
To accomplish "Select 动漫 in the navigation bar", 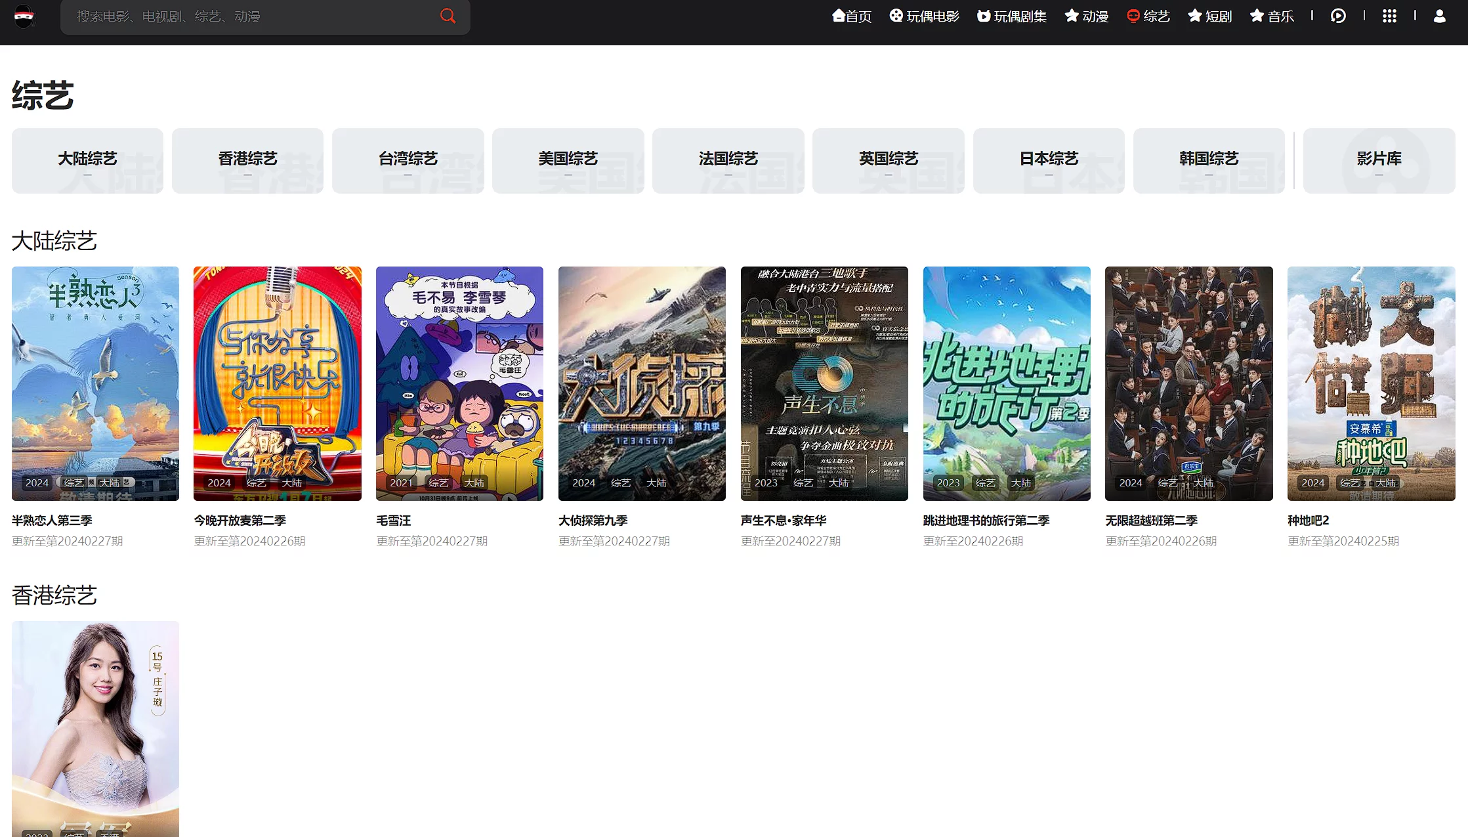I will tap(1087, 16).
